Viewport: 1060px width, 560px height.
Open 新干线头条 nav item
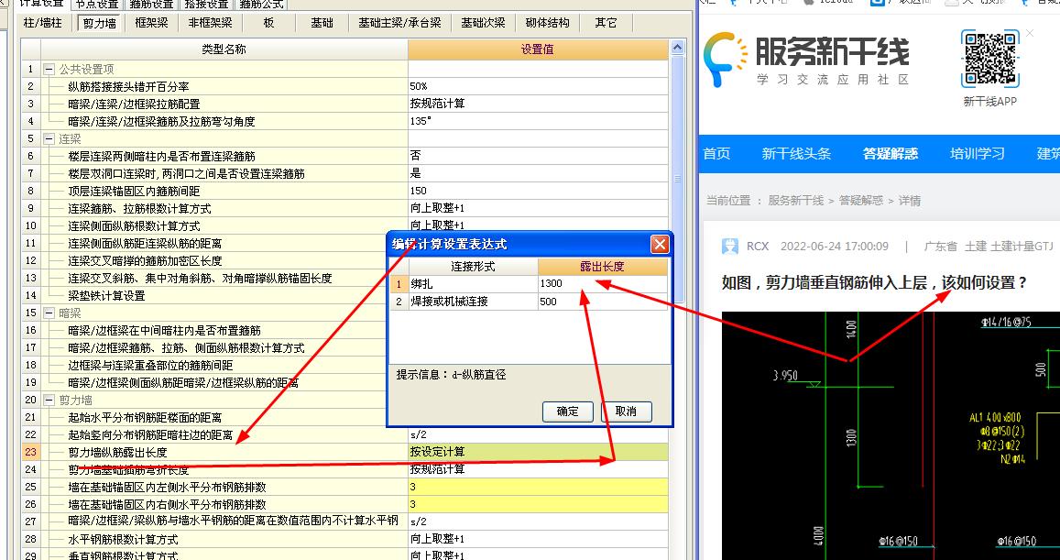796,154
